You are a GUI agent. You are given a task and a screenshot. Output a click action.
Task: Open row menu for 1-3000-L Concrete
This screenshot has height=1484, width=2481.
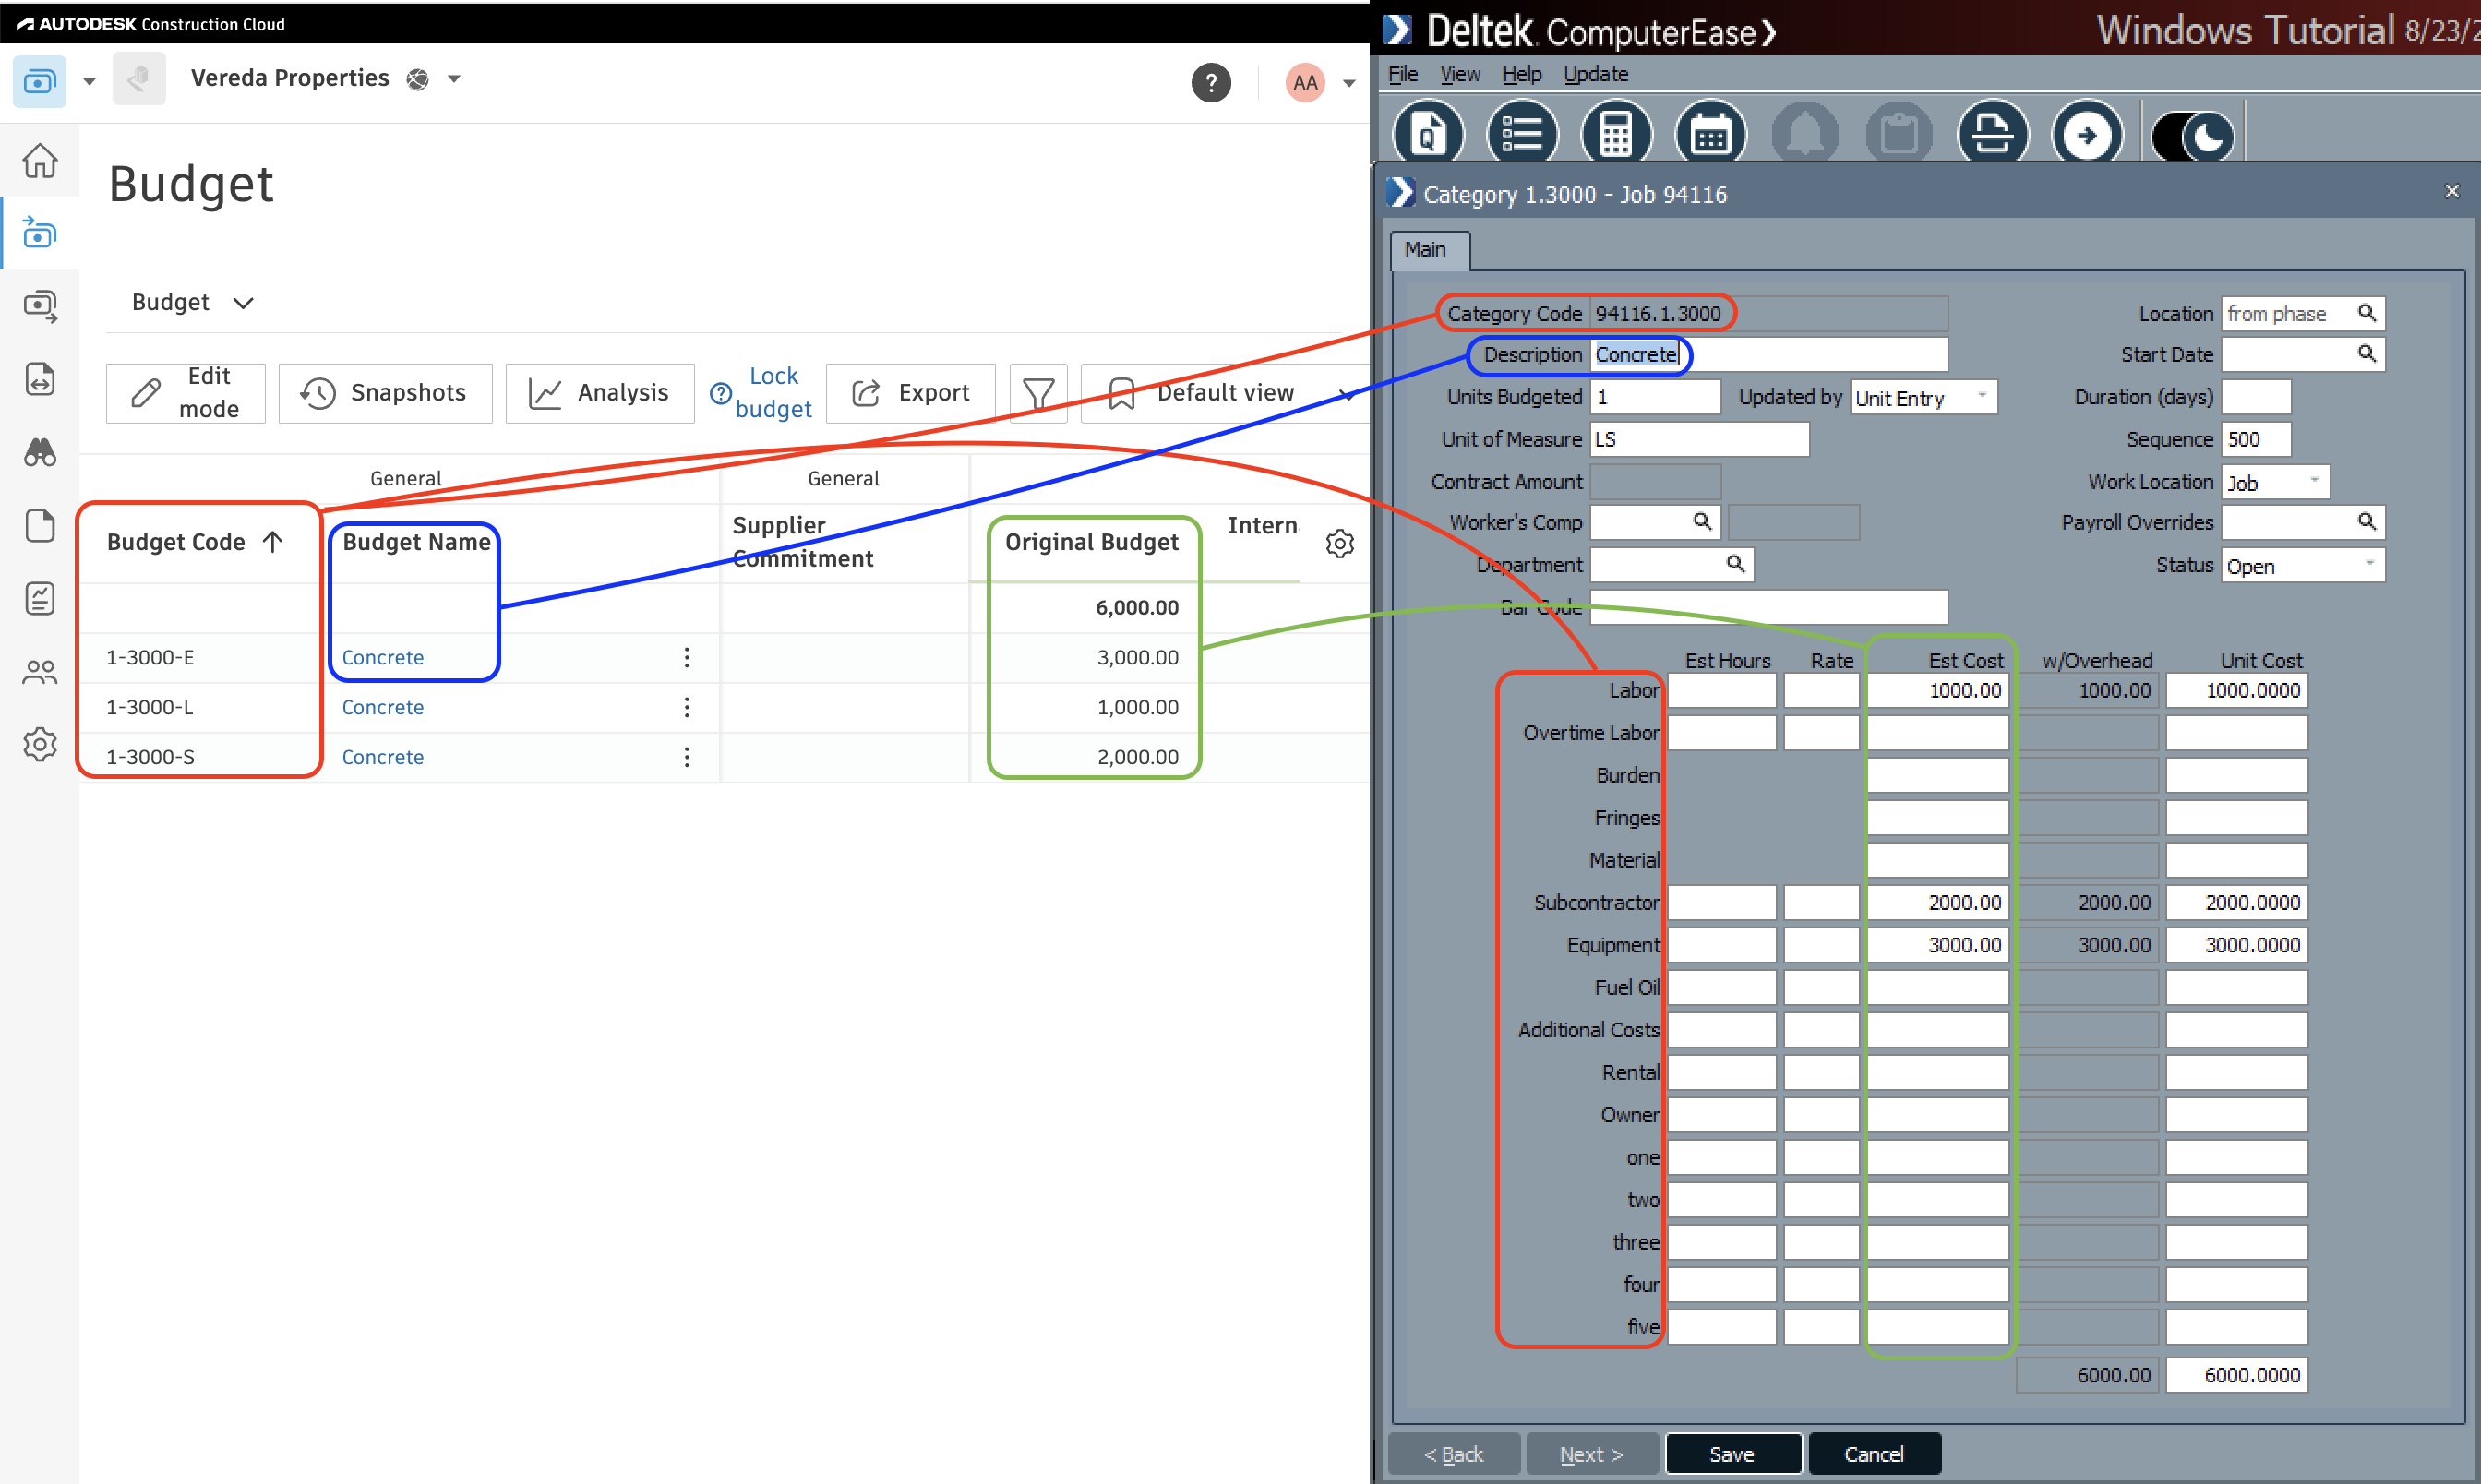pos(687,707)
